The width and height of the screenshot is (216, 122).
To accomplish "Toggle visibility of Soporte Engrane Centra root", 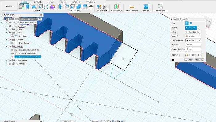I will click(x=7, y=19).
